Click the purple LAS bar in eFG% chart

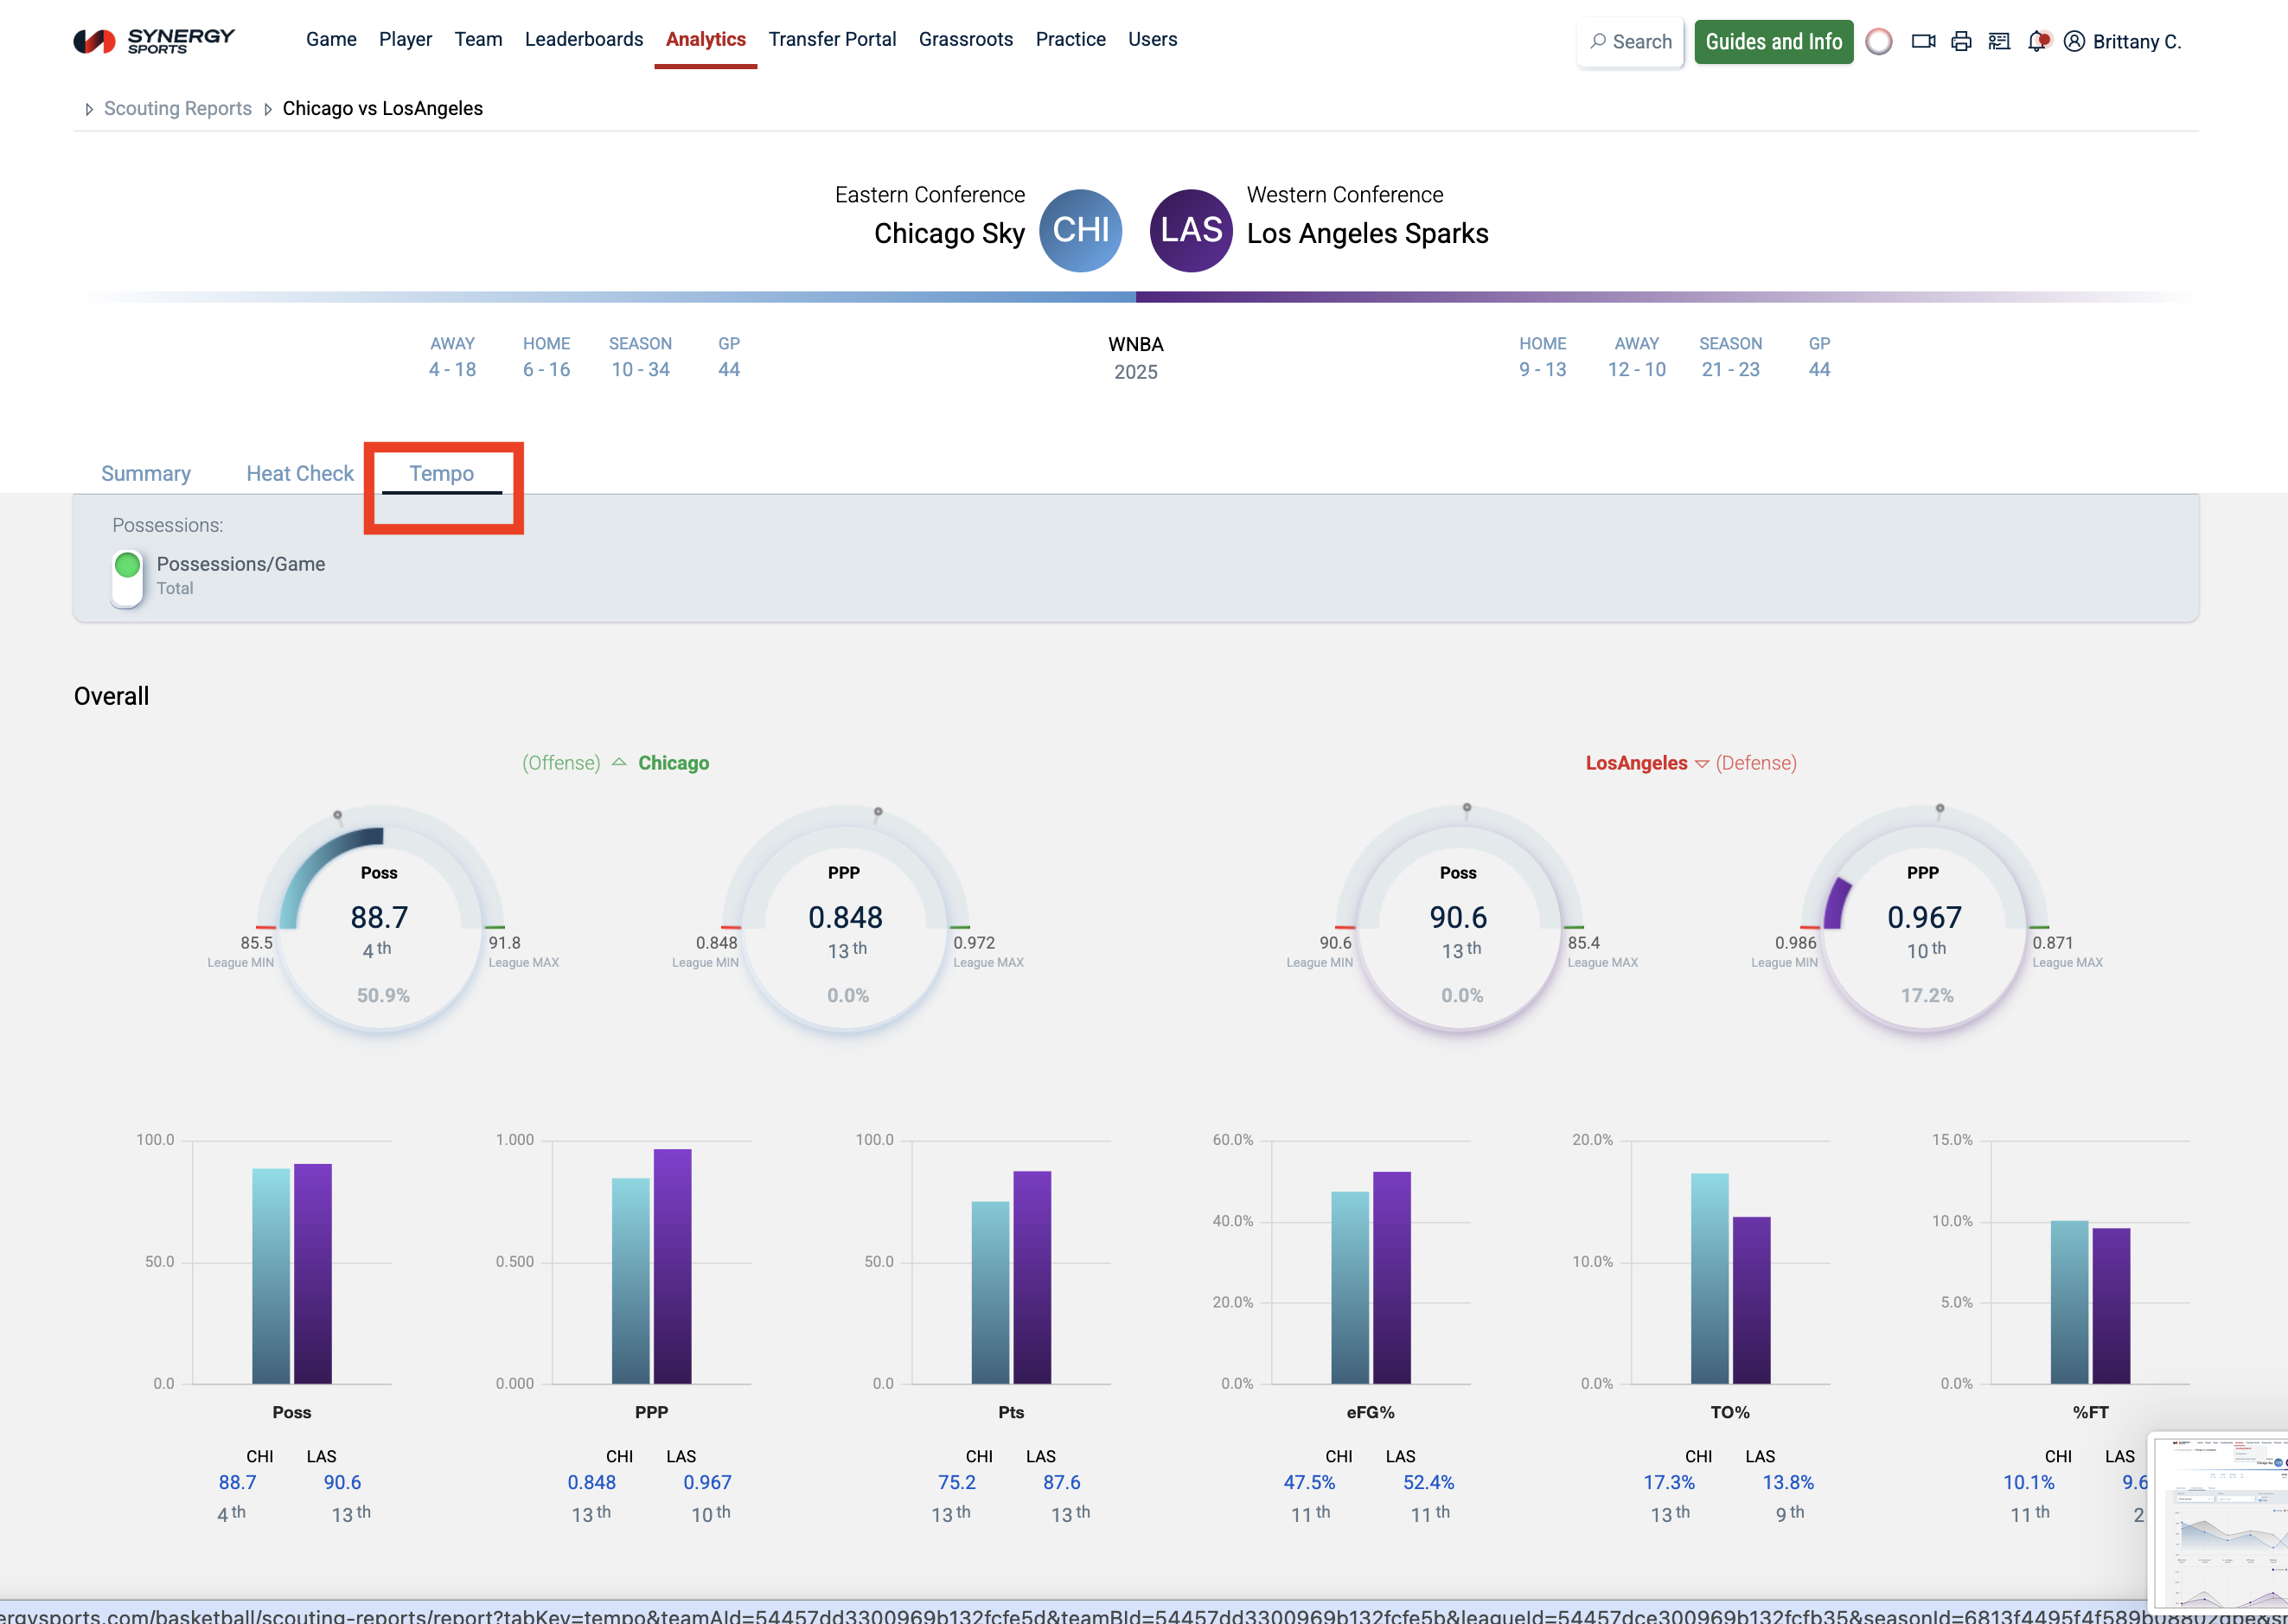[x=1392, y=1278]
